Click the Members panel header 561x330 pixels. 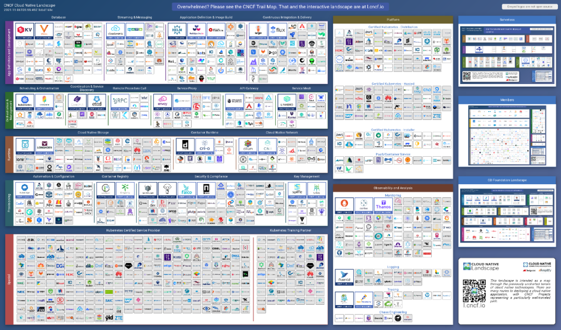[507, 100]
